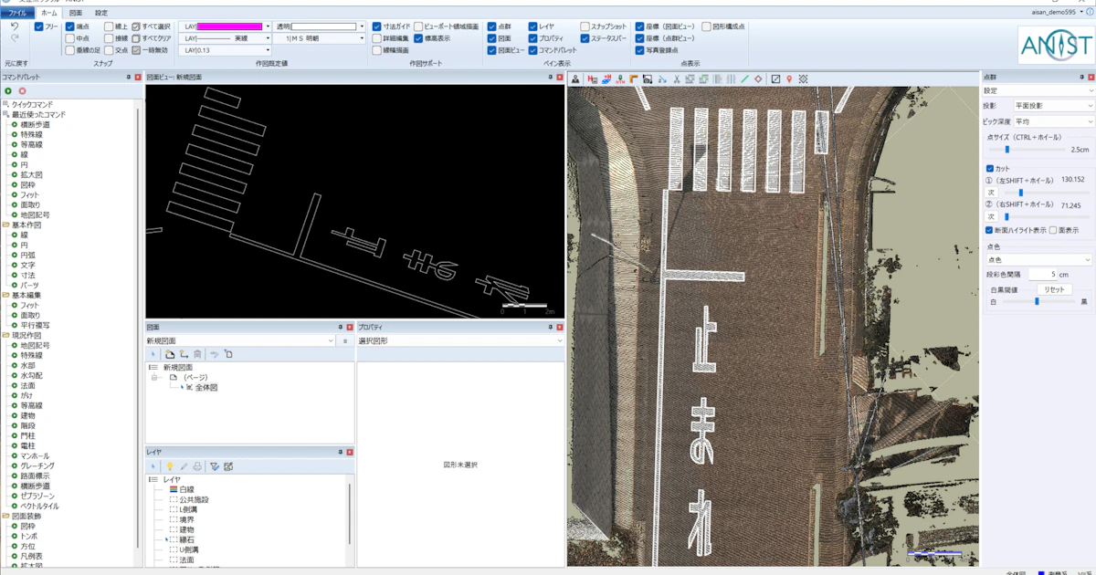Image resolution: width=1096 pixels, height=575 pixels.
Task: Click the light bulb icon in layer panel
Action: point(169,466)
